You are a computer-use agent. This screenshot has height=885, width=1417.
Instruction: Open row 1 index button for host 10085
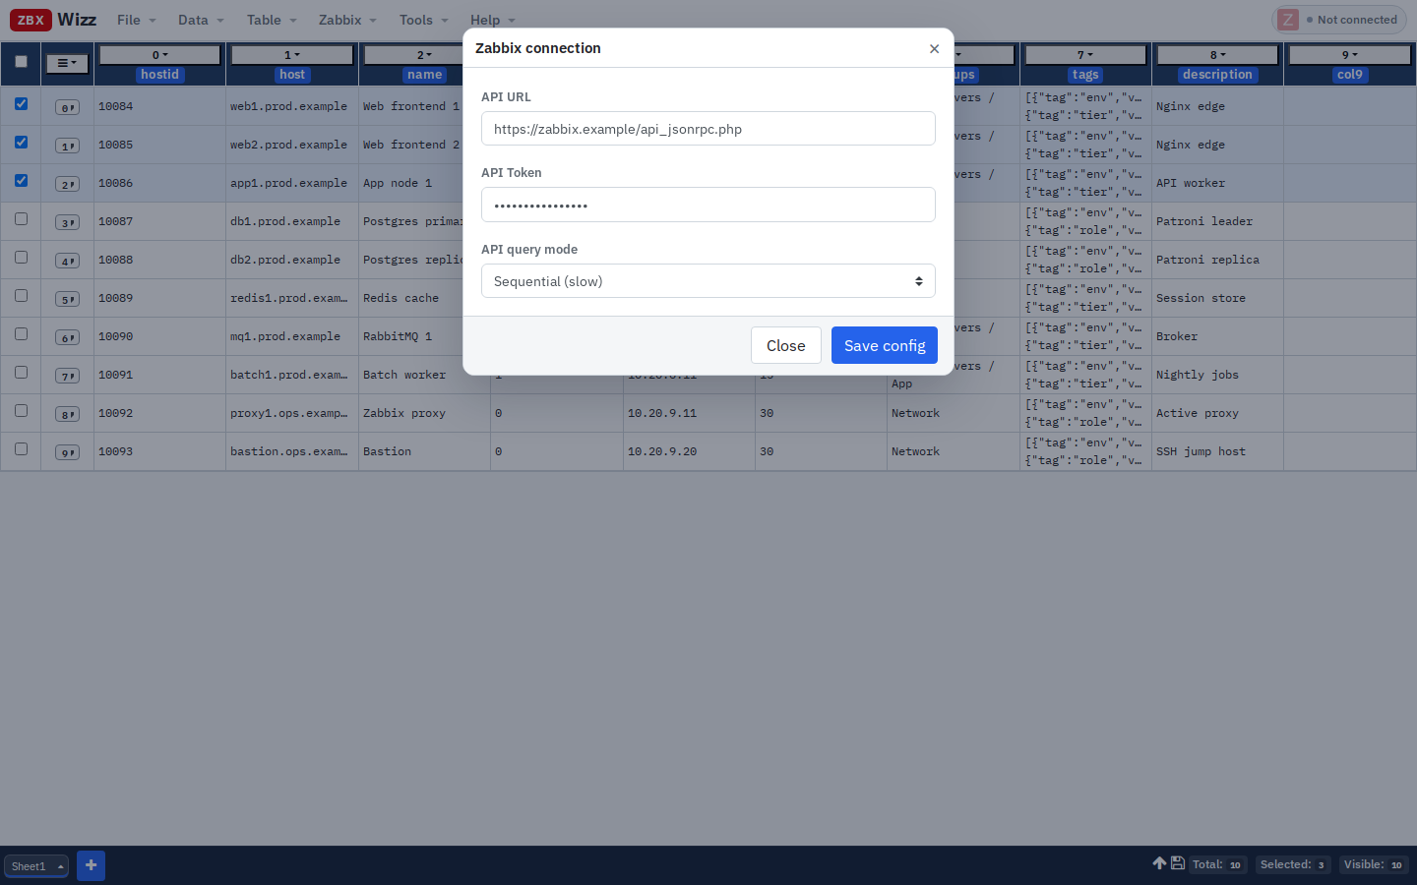pyautogui.click(x=67, y=146)
